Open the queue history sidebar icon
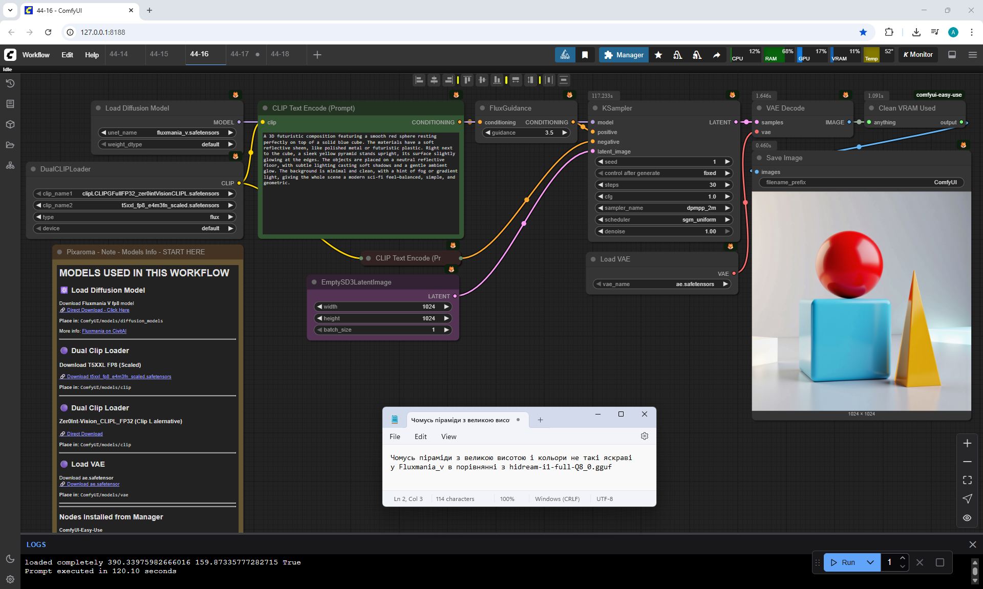The width and height of the screenshot is (983, 589). (x=10, y=83)
